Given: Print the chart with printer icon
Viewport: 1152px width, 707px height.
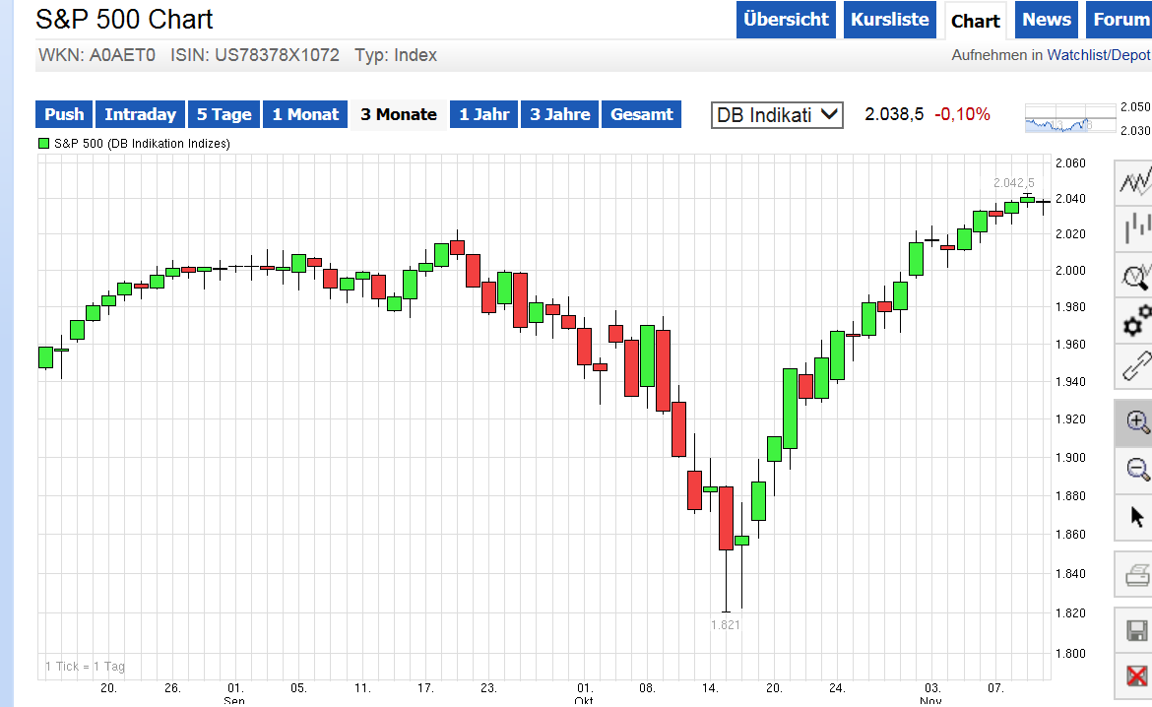Looking at the screenshot, I should (1134, 575).
